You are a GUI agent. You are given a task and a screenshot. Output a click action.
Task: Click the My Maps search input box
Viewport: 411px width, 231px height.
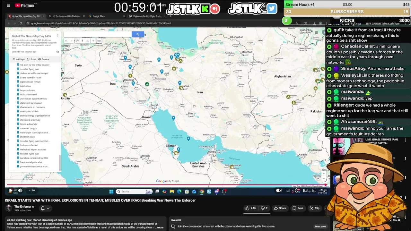pyautogui.click(x=98, y=34)
